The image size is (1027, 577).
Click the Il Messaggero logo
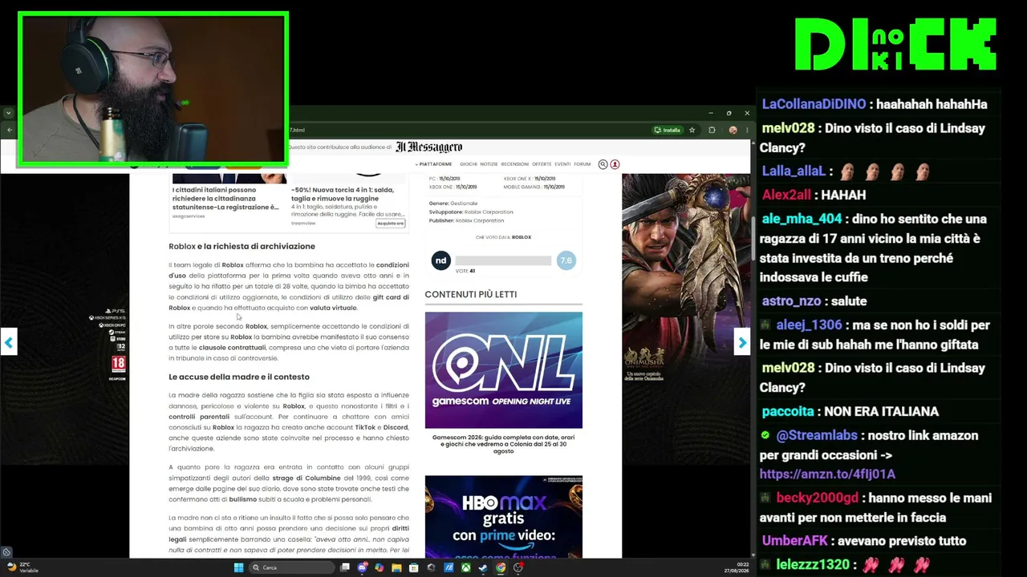point(428,147)
